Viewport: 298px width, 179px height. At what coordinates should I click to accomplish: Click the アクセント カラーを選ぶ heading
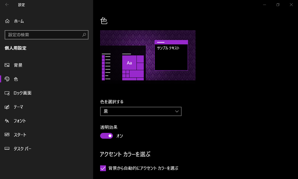tap(125, 154)
